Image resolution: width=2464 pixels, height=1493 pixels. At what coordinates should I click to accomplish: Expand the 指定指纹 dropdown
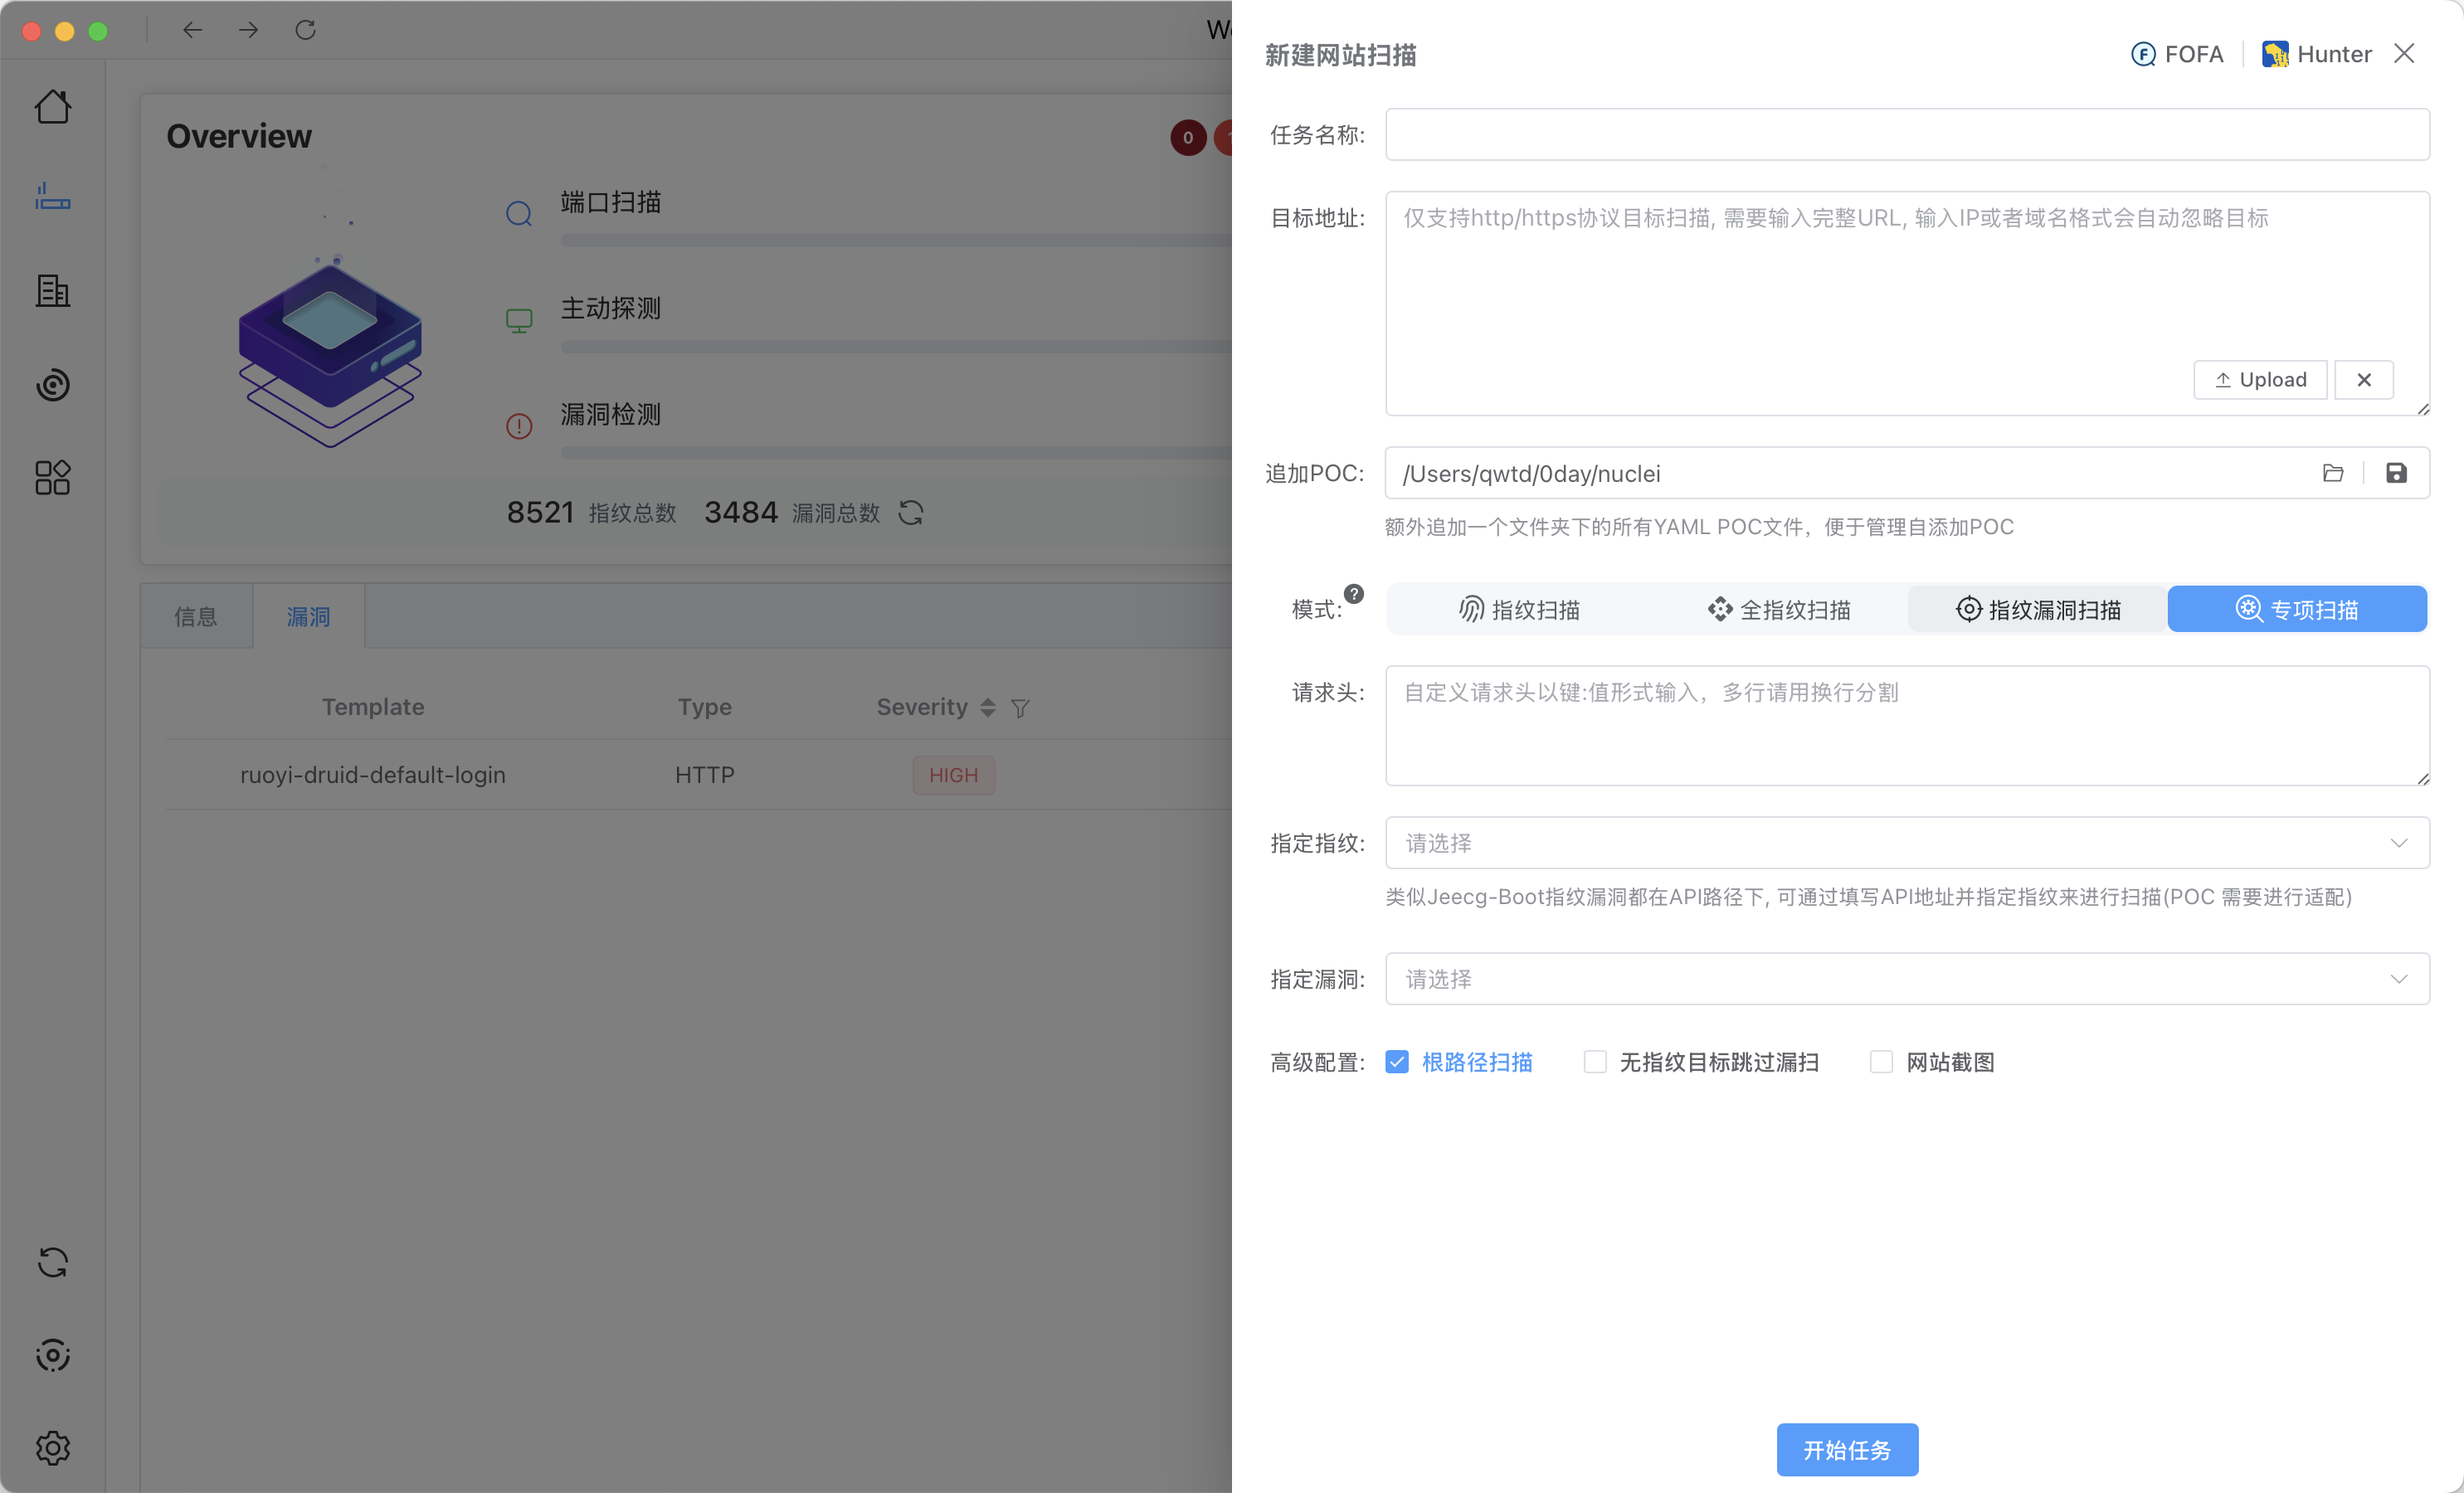(x=1906, y=843)
